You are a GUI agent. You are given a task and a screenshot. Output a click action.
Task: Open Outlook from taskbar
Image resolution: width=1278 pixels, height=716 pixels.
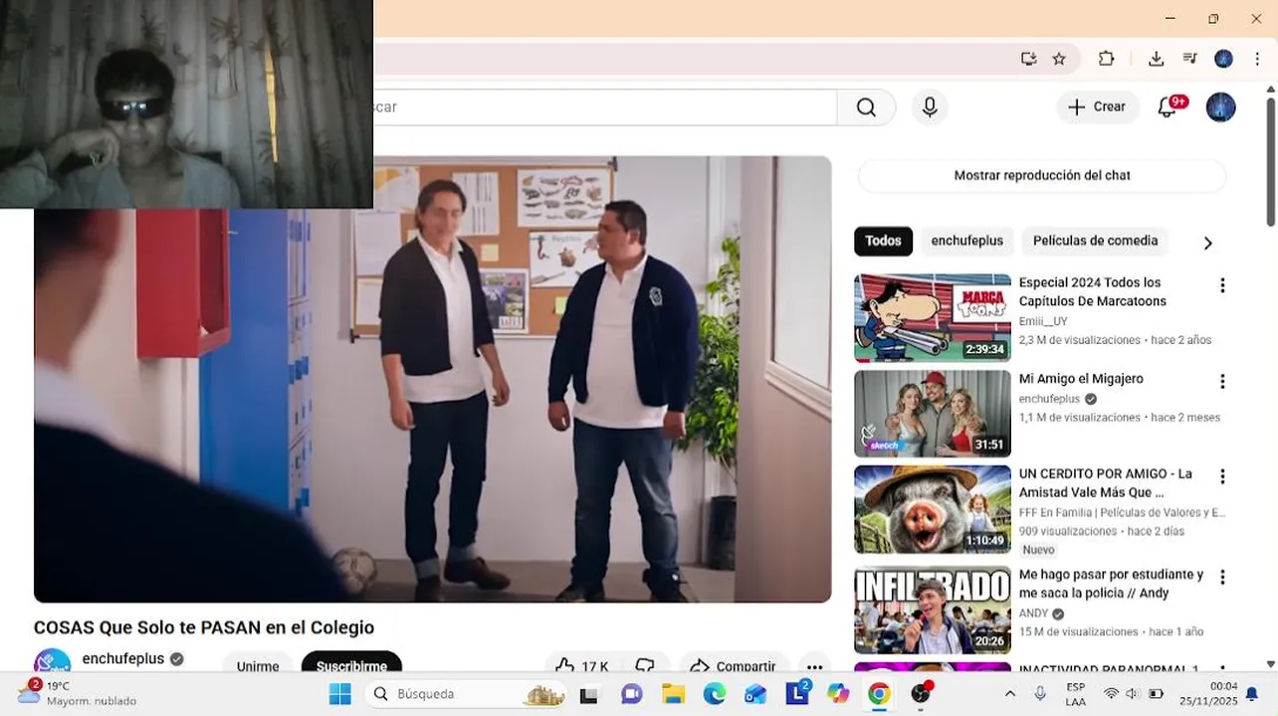tap(755, 694)
